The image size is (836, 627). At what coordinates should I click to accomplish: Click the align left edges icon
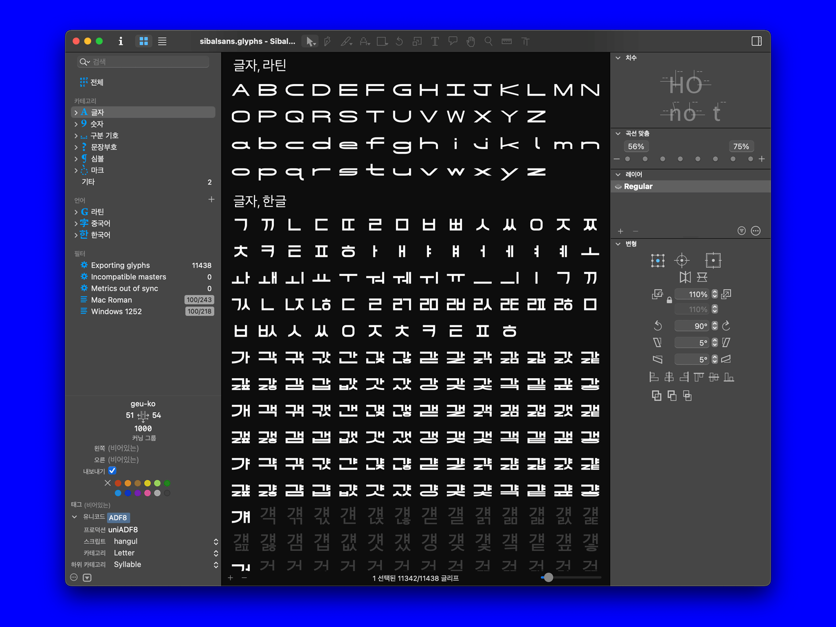tap(654, 377)
